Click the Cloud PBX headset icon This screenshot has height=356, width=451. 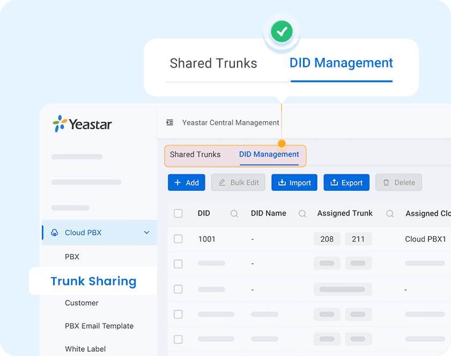click(x=54, y=233)
